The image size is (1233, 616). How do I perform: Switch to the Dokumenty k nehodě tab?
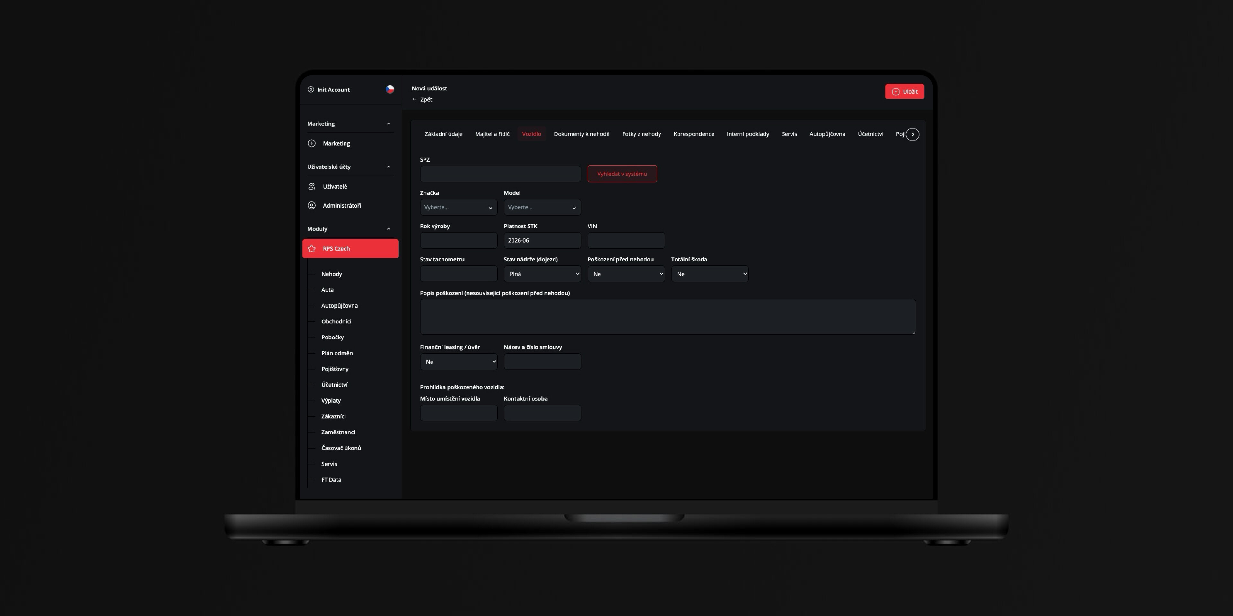[581, 134]
